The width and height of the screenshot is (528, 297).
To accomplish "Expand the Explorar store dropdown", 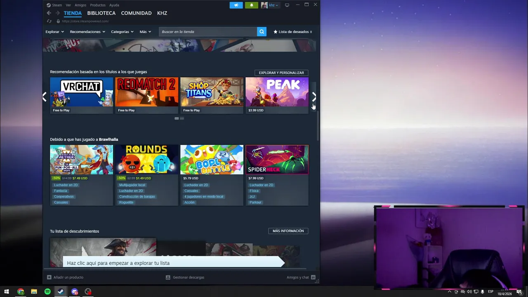I will tap(54, 32).
